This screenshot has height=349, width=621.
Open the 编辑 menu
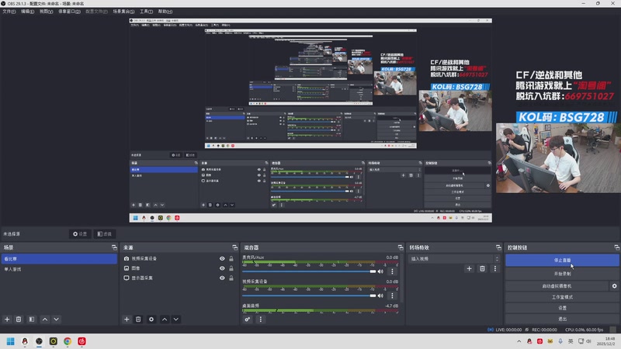pos(27,12)
